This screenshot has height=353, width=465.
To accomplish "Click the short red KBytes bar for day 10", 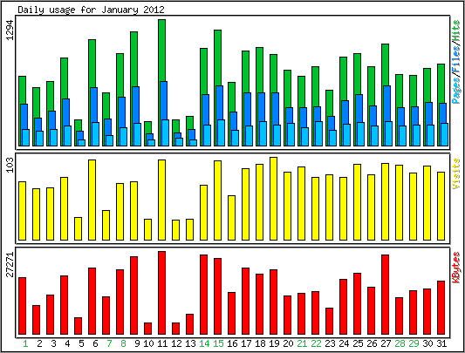I will click(148, 329).
